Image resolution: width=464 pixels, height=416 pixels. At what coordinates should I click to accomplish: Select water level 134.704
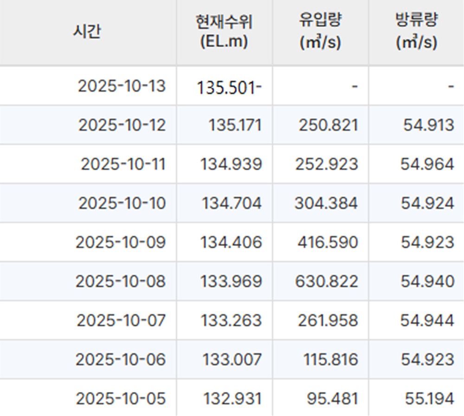coord(232,203)
